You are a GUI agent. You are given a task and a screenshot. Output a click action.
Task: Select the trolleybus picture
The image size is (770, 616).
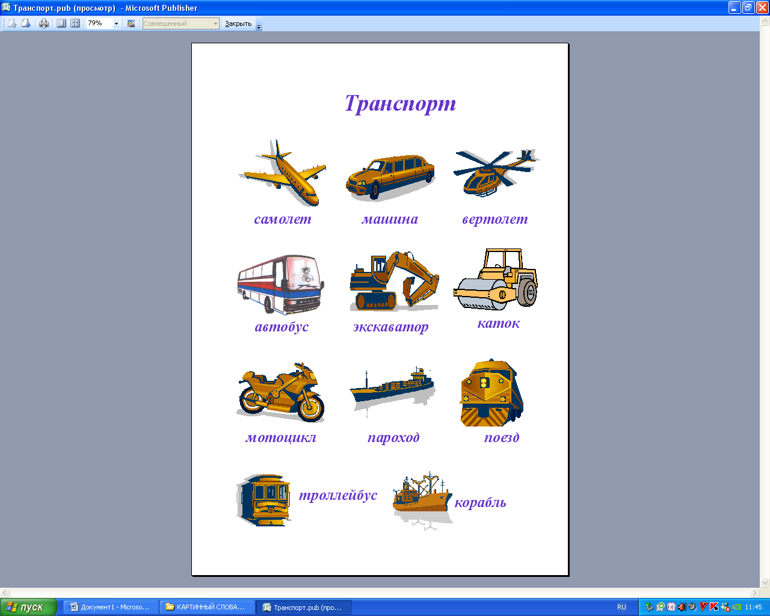click(263, 500)
